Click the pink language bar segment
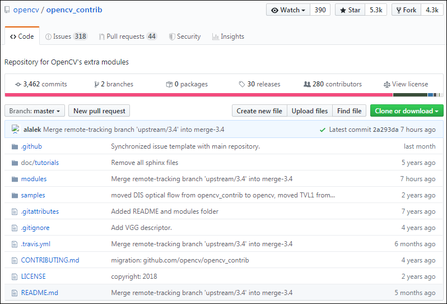 199,95
